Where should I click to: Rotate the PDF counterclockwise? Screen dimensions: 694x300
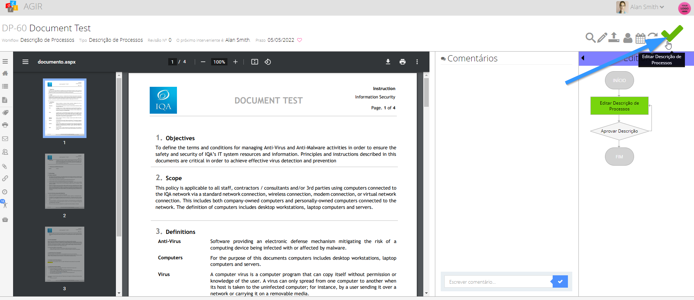coord(268,62)
